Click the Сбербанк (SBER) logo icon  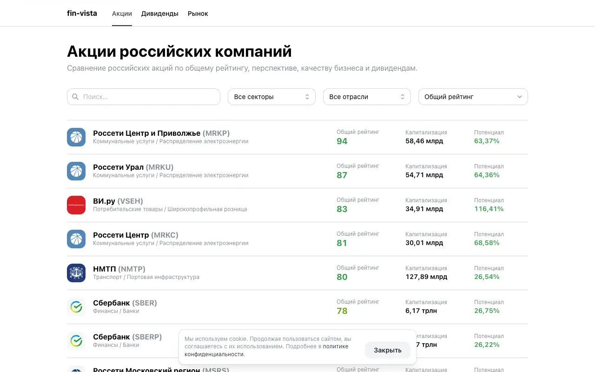[x=76, y=307]
